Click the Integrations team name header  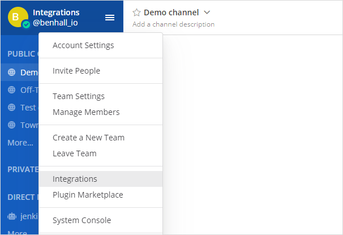(56, 12)
